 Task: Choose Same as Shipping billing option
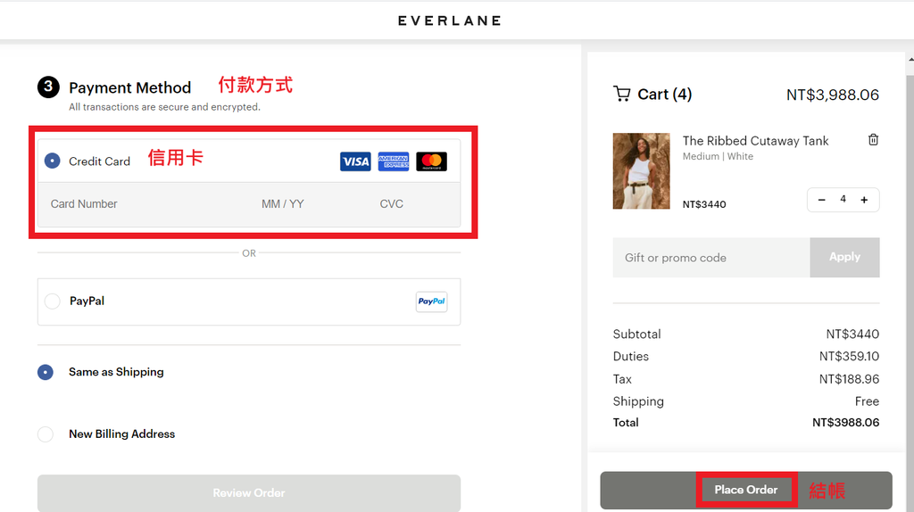click(x=46, y=372)
